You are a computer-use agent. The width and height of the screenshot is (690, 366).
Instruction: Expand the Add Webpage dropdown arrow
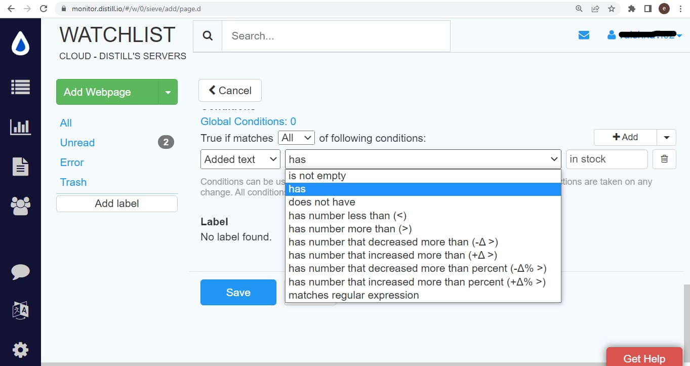[168, 92]
